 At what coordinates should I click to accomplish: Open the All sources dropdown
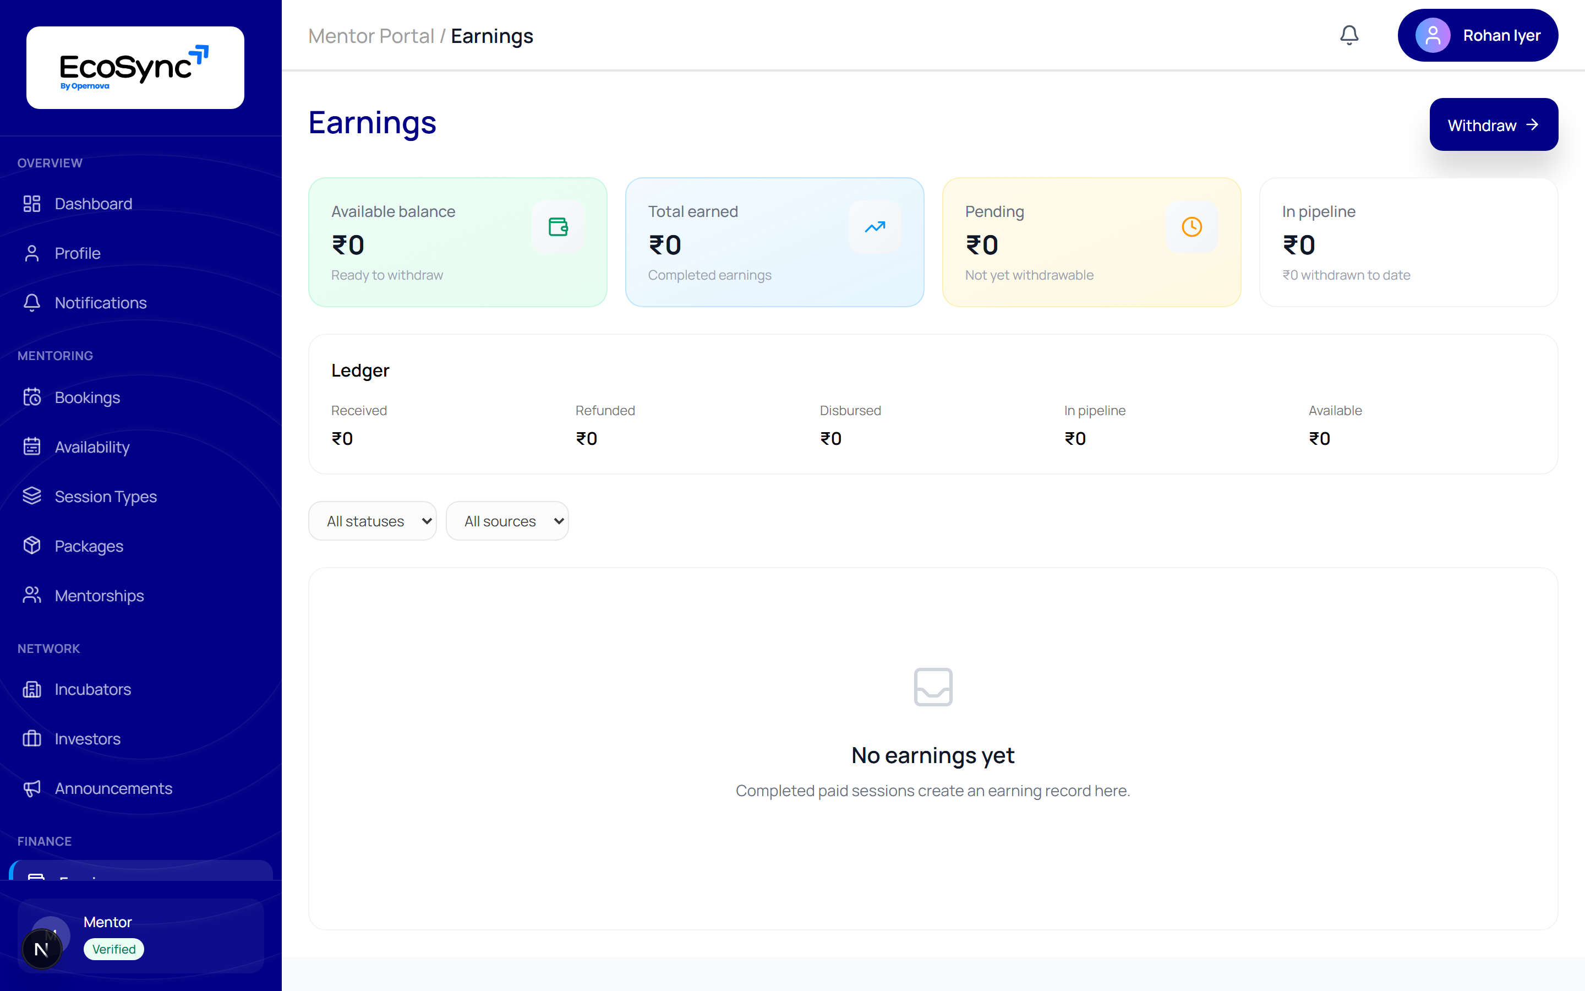507,521
